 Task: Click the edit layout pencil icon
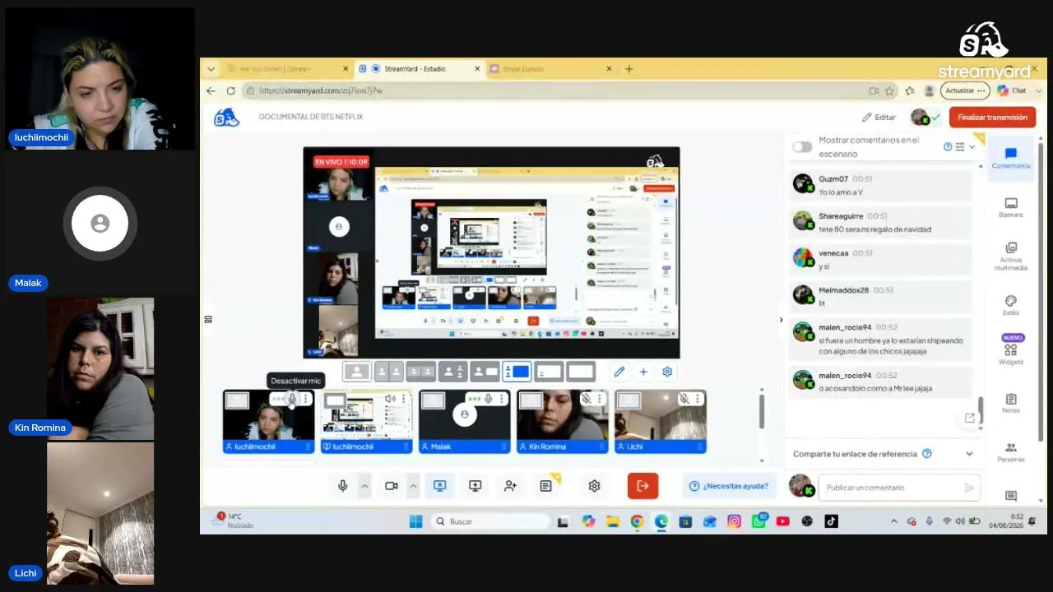point(619,372)
